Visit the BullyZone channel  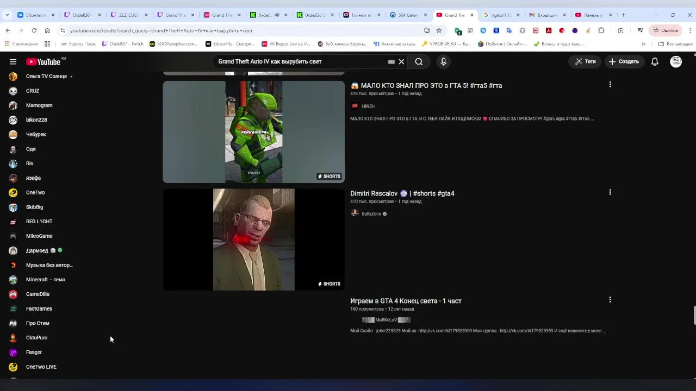coord(371,214)
